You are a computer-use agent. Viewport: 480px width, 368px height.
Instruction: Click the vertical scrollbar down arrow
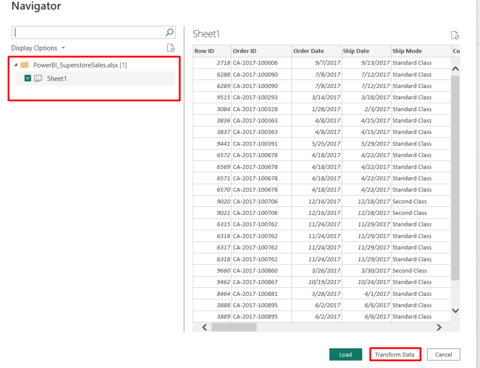[455, 310]
